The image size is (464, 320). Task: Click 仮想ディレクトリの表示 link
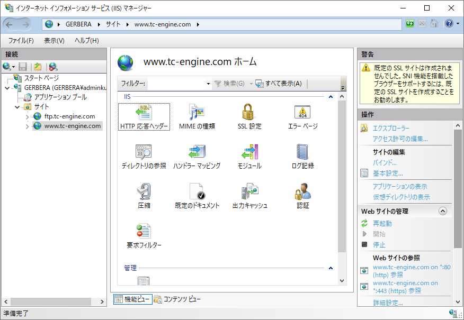pyautogui.click(x=401, y=197)
